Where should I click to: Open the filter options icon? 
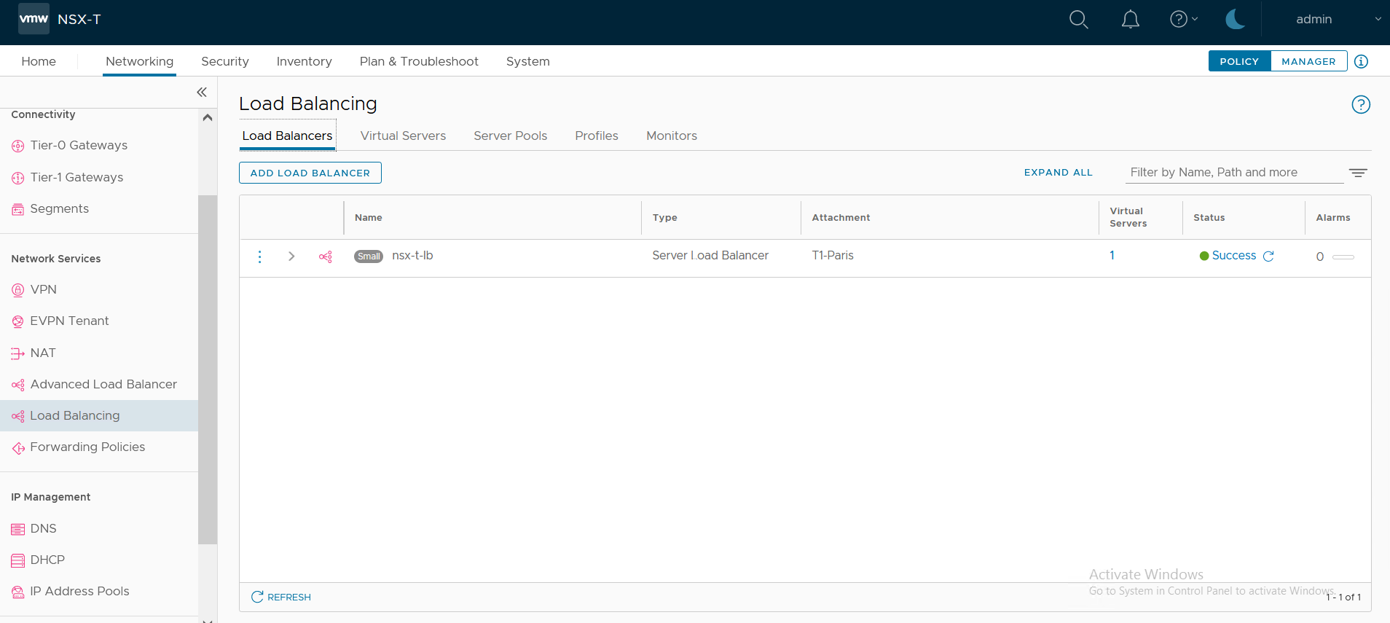[1357, 173]
